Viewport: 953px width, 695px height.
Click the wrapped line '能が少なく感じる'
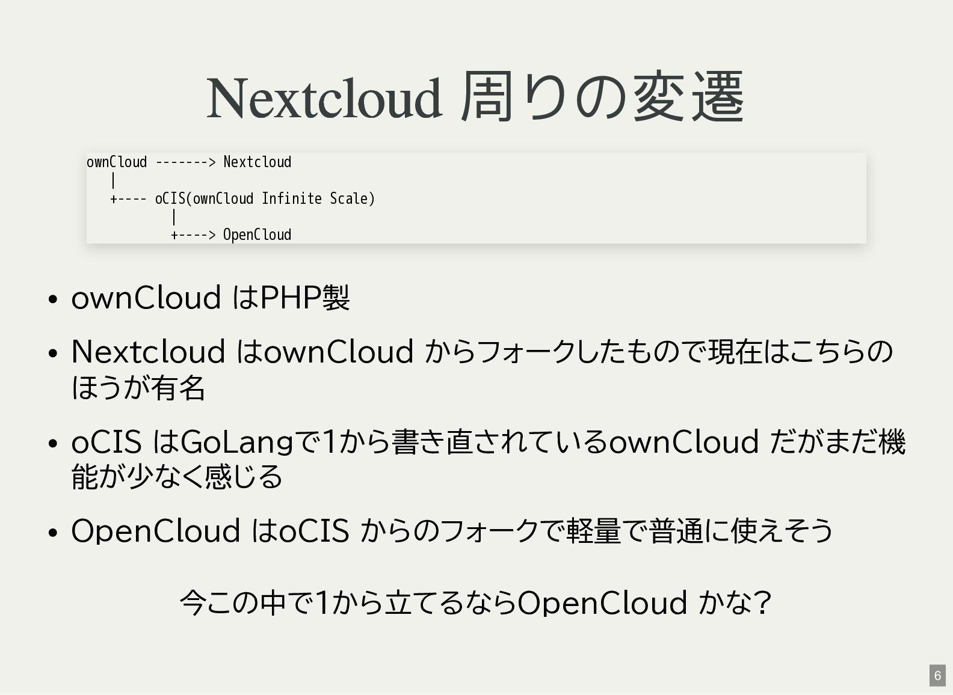coord(177,477)
